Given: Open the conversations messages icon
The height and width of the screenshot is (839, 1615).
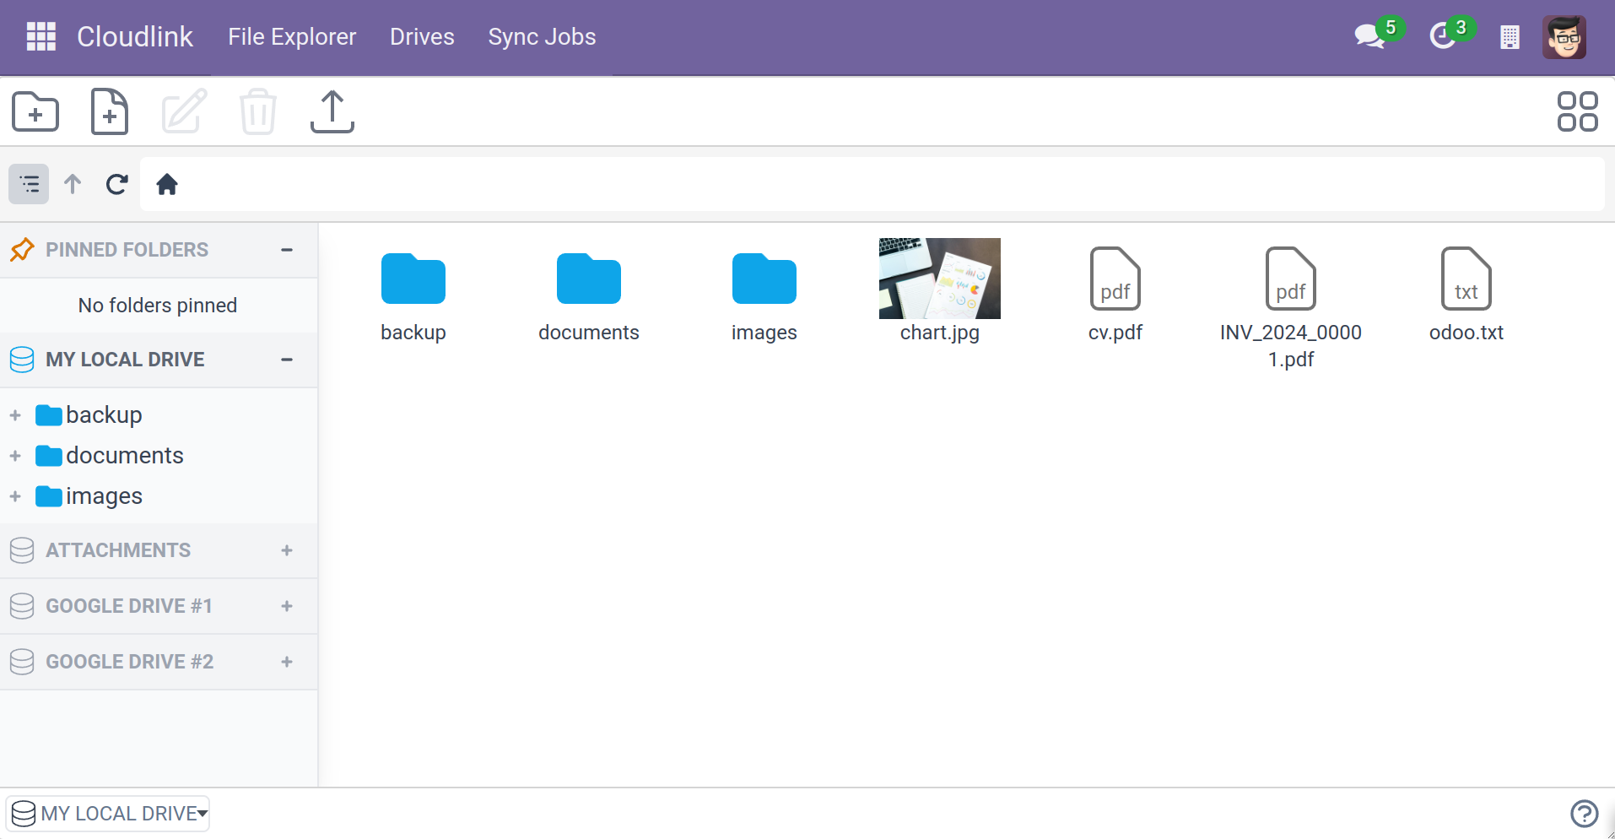Looking at the screenshot, I should 1368,37.
